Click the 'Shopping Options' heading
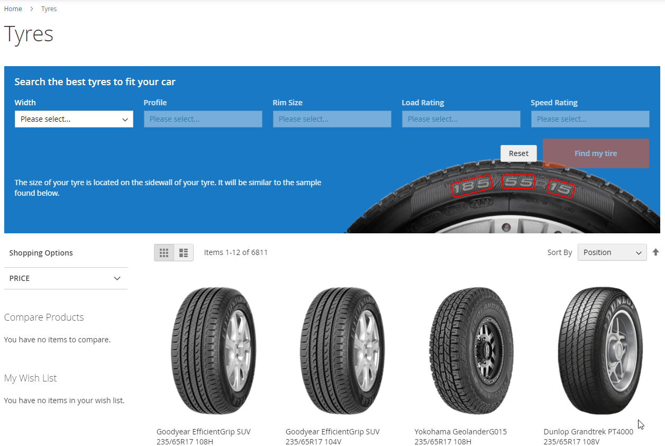The height and width of the screenshot is (446, 665). (x=41, y=253)
